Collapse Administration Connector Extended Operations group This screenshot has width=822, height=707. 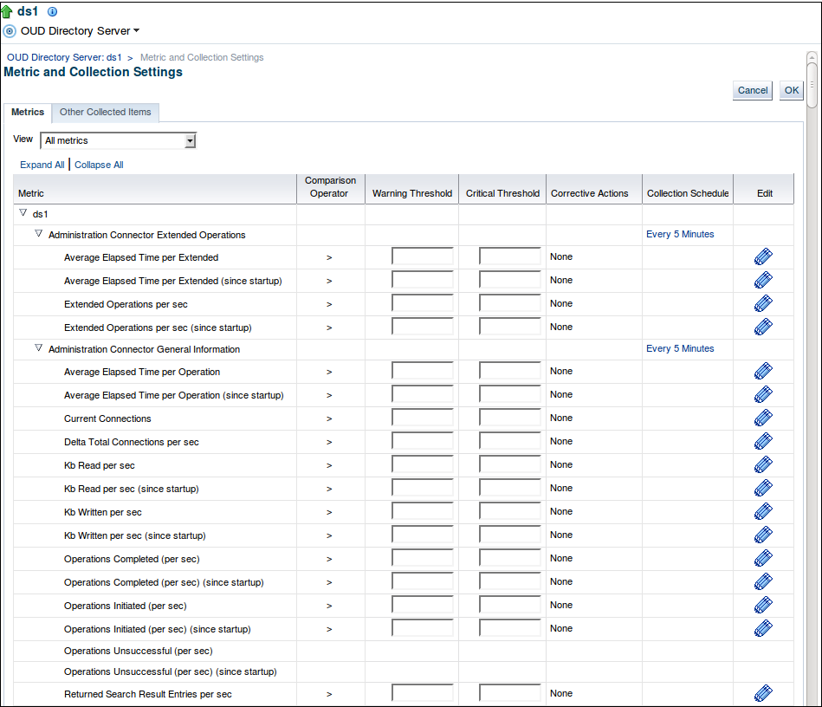38,234
